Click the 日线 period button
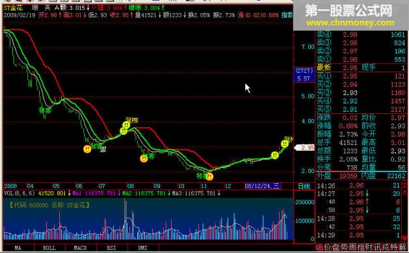 pyautogui.click(x=304, y=186)
